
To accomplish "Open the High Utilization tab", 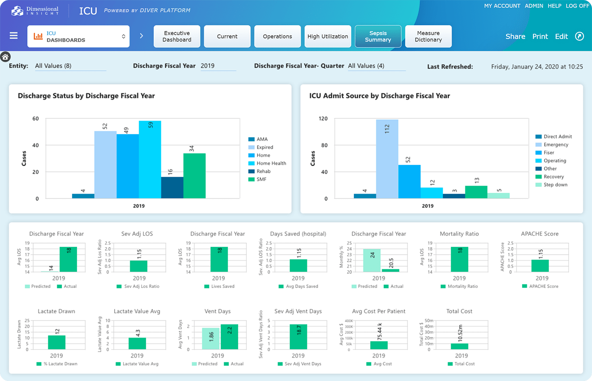I will (x=328, y=36).
